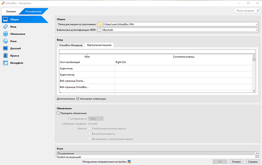The image size is (262, 165).
Task: Open the Интерфейс interface icon
Action: click(5, 63)
